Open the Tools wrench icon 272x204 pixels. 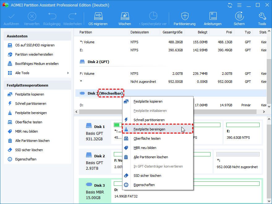pyautogui.click(x=262, y=16)
